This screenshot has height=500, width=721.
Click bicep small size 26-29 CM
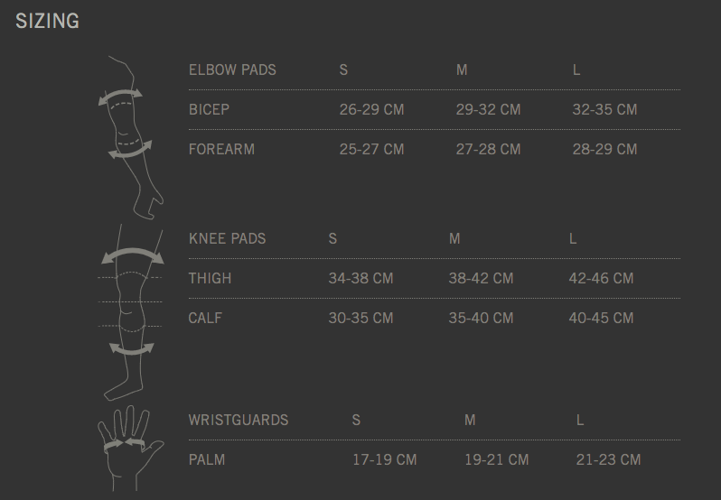pyautogui.click(x=371, y=109)
